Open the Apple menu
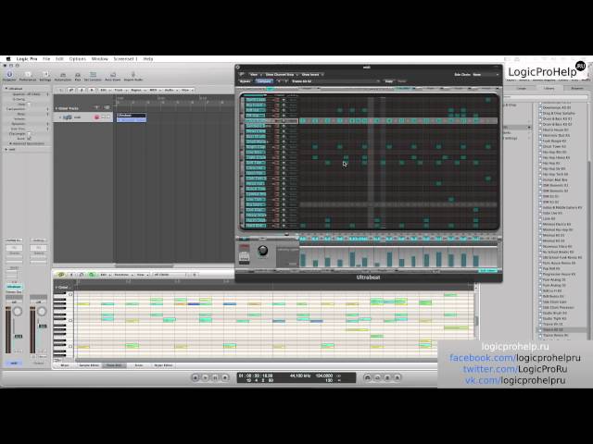Screen dimensions: 593x444 [x=8, y=59]
